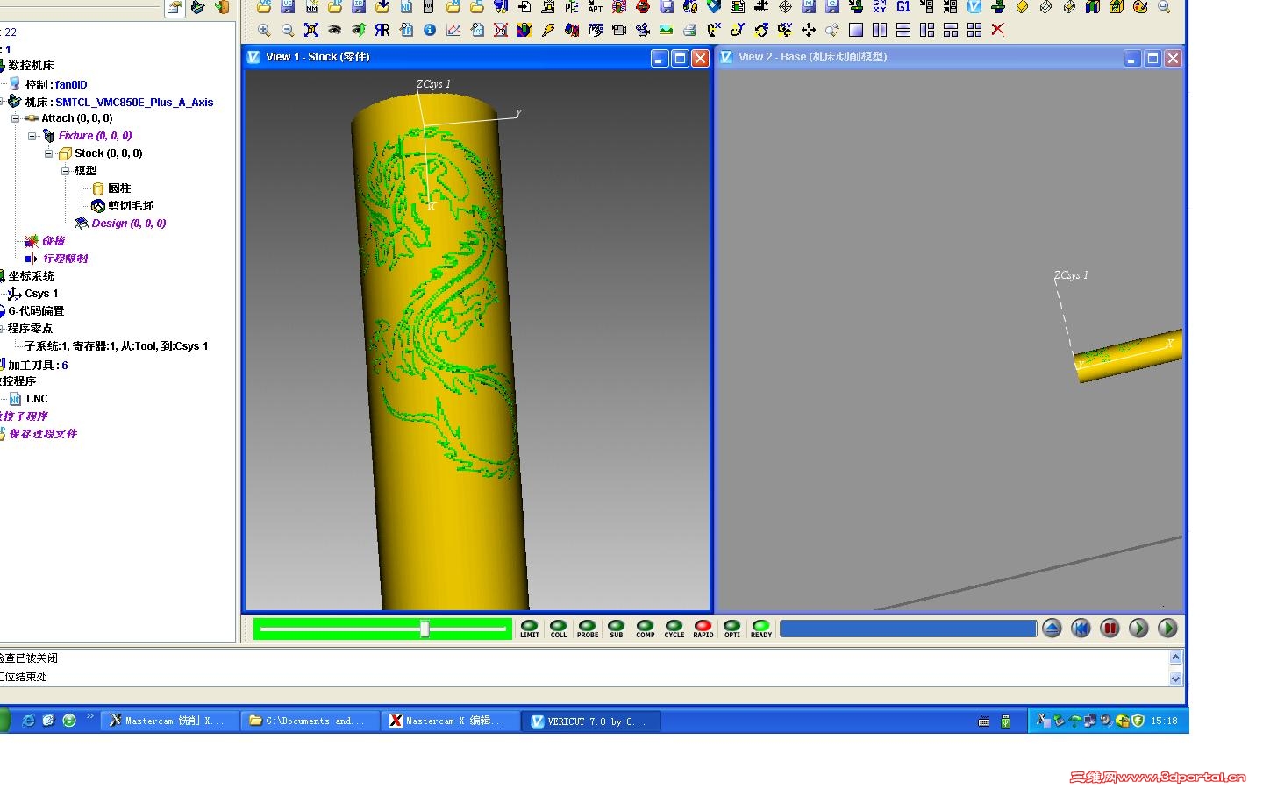Select the T.NC program file
This screenshot has width=1263, height=789.
(x=36, y=399)
